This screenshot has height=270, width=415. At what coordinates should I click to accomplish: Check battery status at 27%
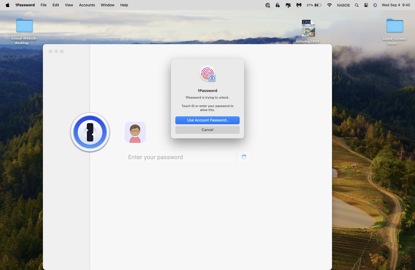(314, 5)
